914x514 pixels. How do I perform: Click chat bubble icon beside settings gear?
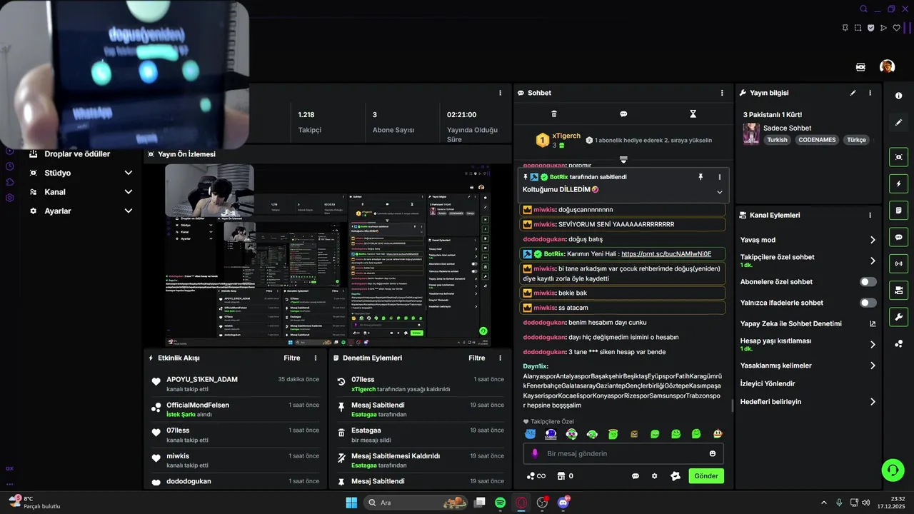coord(636,476)
